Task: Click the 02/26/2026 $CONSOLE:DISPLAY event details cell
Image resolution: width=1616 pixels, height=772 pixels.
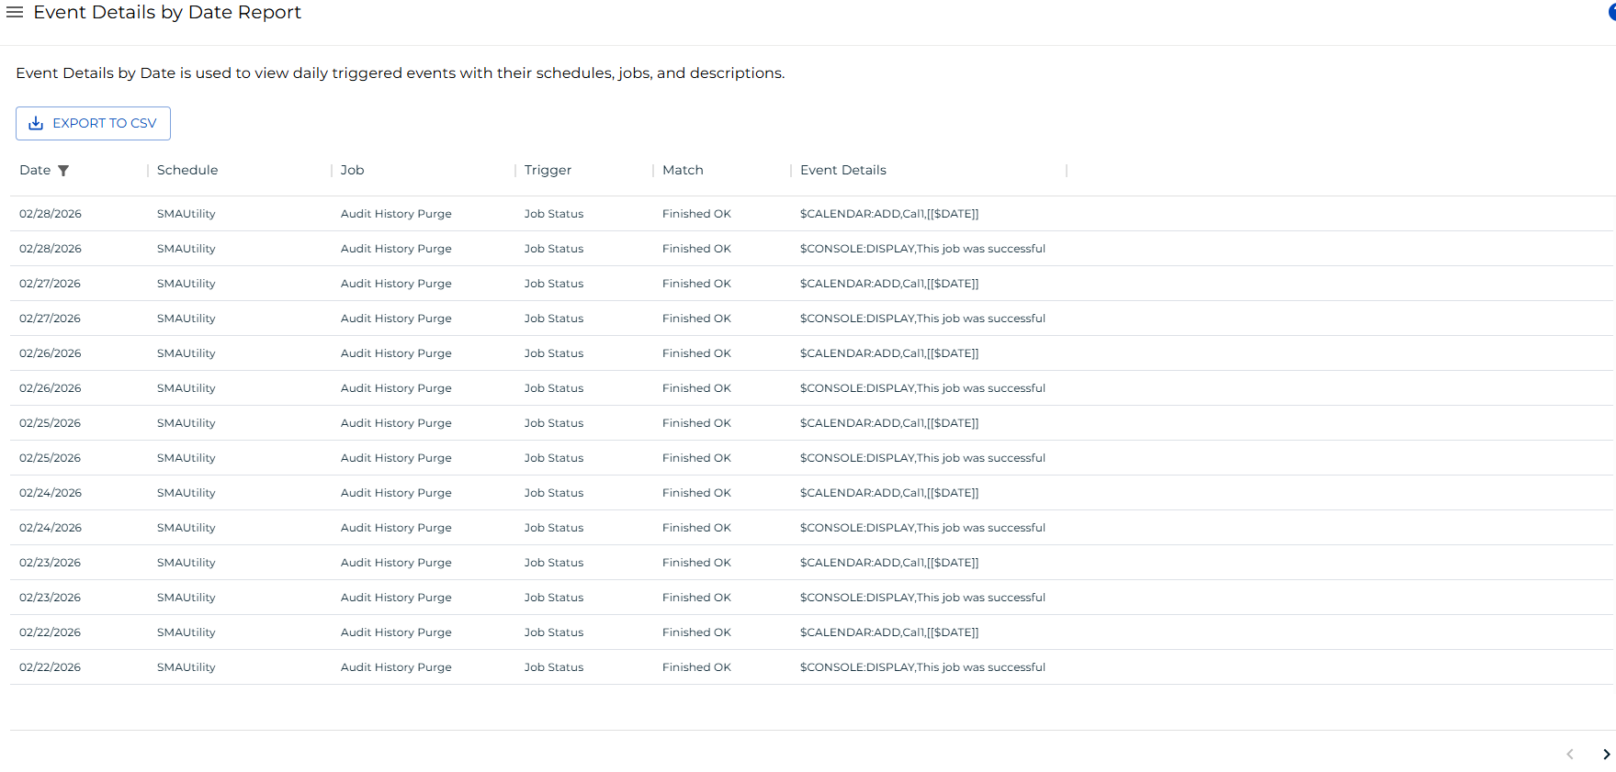Action: 922,388
